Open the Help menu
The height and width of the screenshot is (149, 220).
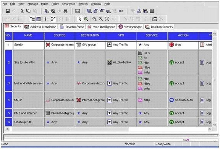coord(107,4)
